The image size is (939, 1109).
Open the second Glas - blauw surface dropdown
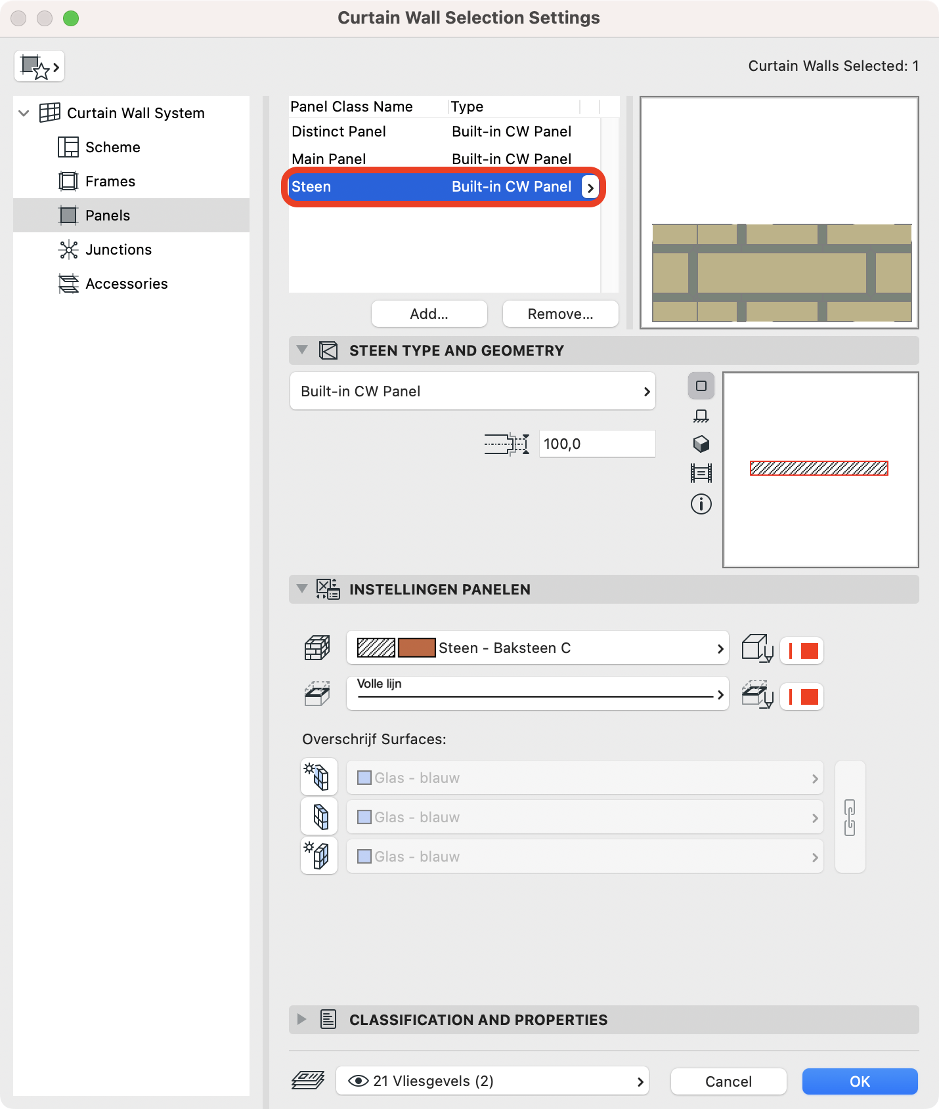tap(585, 817)
